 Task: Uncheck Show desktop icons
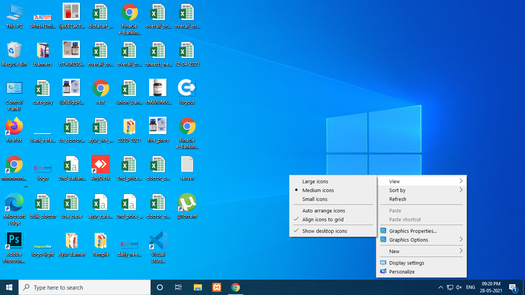click(x=324, y=231)
